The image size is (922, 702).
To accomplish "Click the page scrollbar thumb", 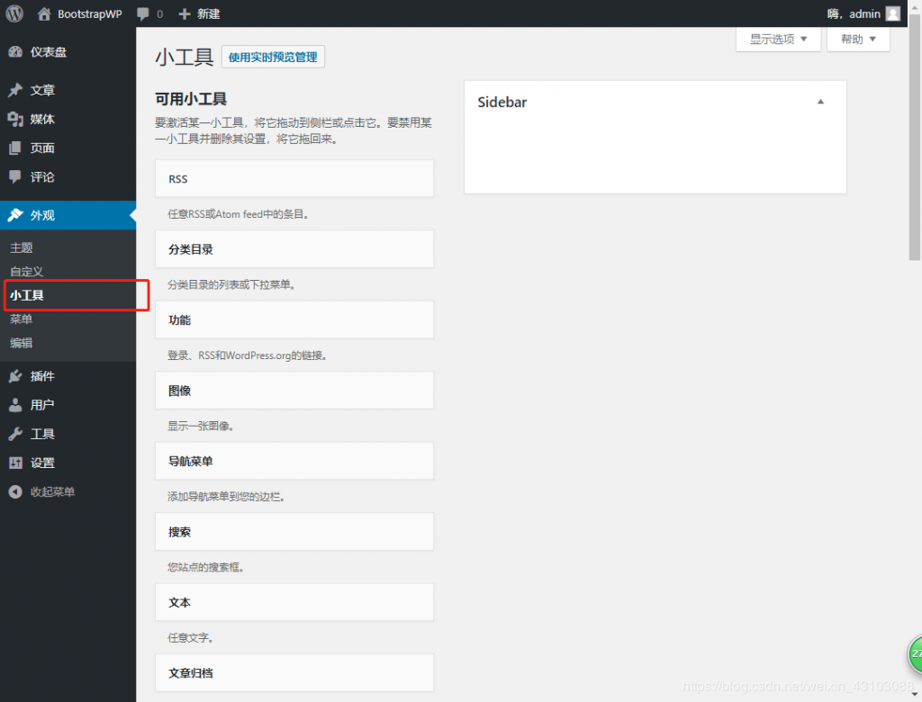I will [915, 137].
